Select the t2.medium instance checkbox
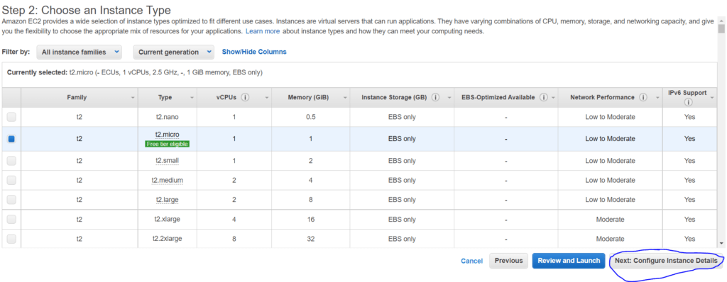This screenshot has height=282, width=727. [11, 180]
